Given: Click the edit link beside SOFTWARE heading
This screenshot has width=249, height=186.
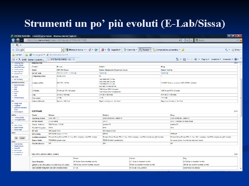Looking at the screenshot, I should tap(236, 111).
